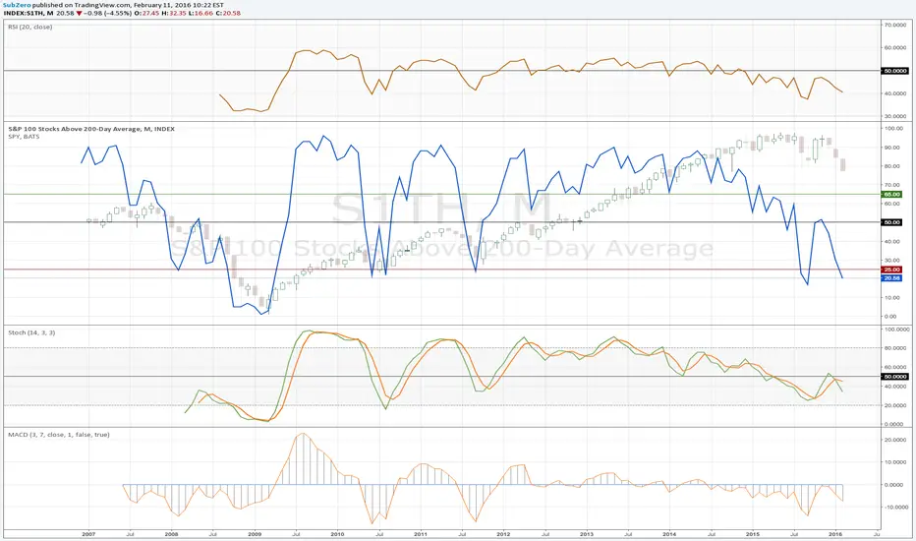Select the Stoch (14, 3, 3) indicator label

31,332
